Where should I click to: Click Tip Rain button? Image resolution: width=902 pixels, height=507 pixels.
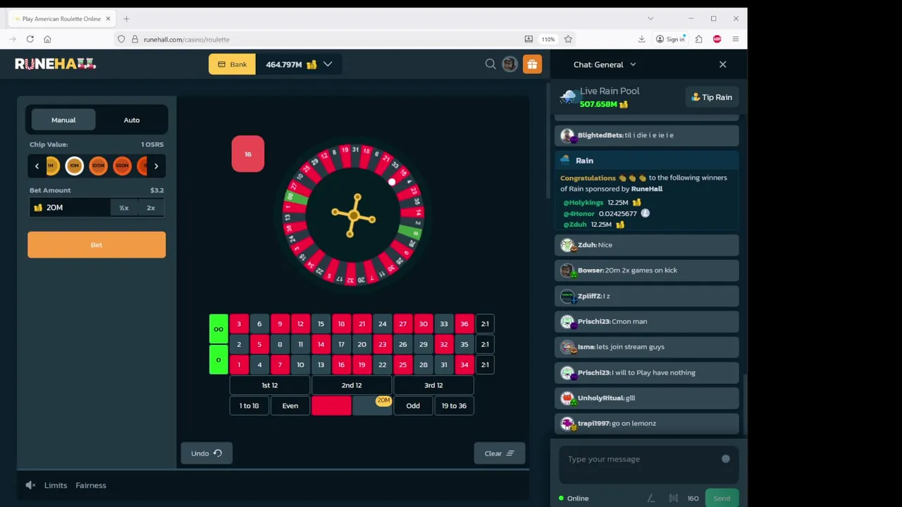tap(712, 97)
